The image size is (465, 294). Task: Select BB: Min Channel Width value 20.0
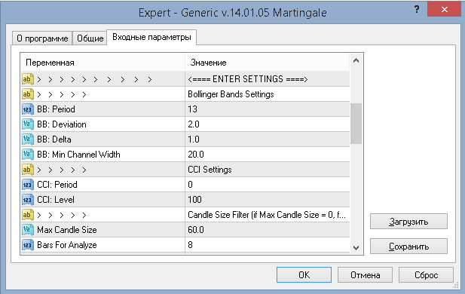(196, 155)
